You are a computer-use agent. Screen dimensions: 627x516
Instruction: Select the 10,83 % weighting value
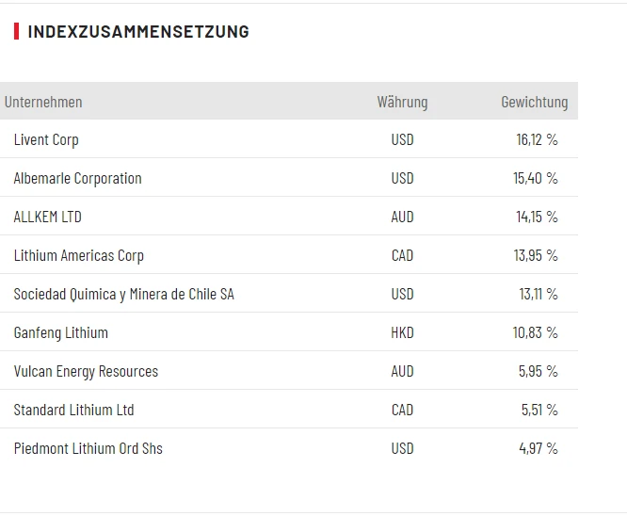point(536,332)
